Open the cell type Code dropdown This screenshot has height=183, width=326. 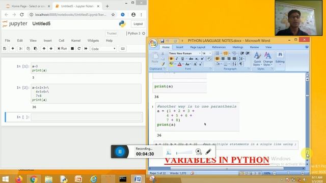click(x=103, y=49)
